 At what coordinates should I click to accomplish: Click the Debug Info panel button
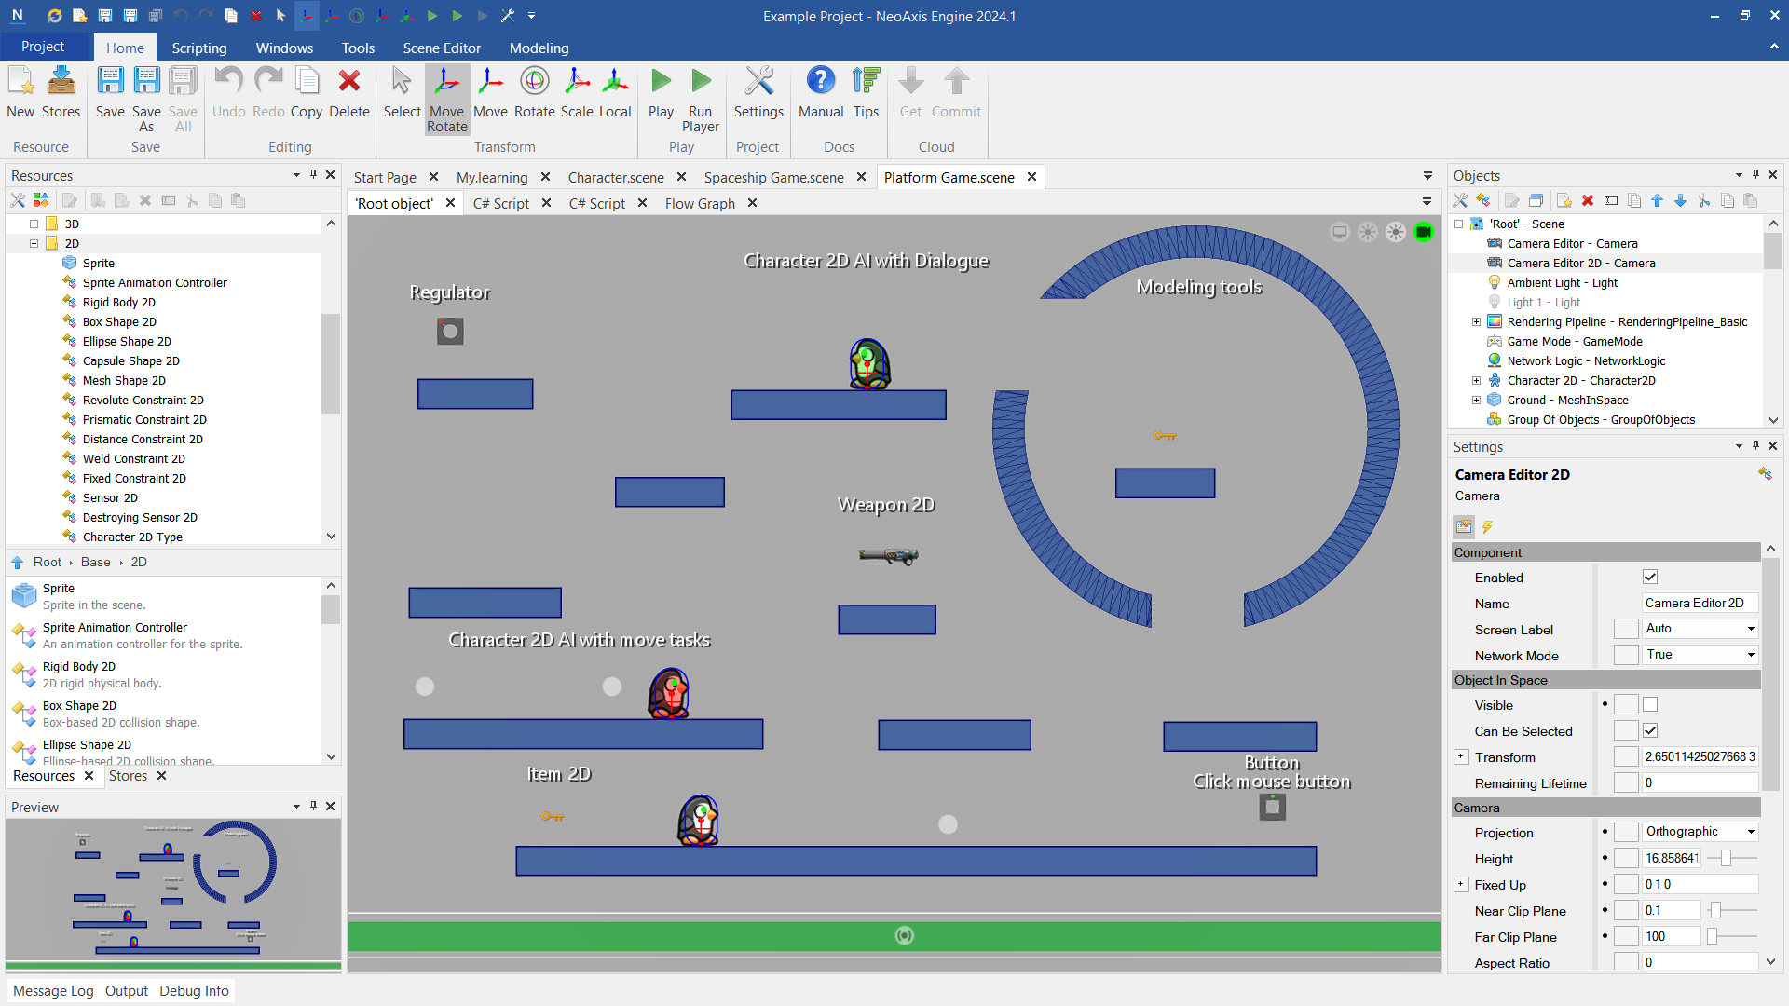[194, 991]
